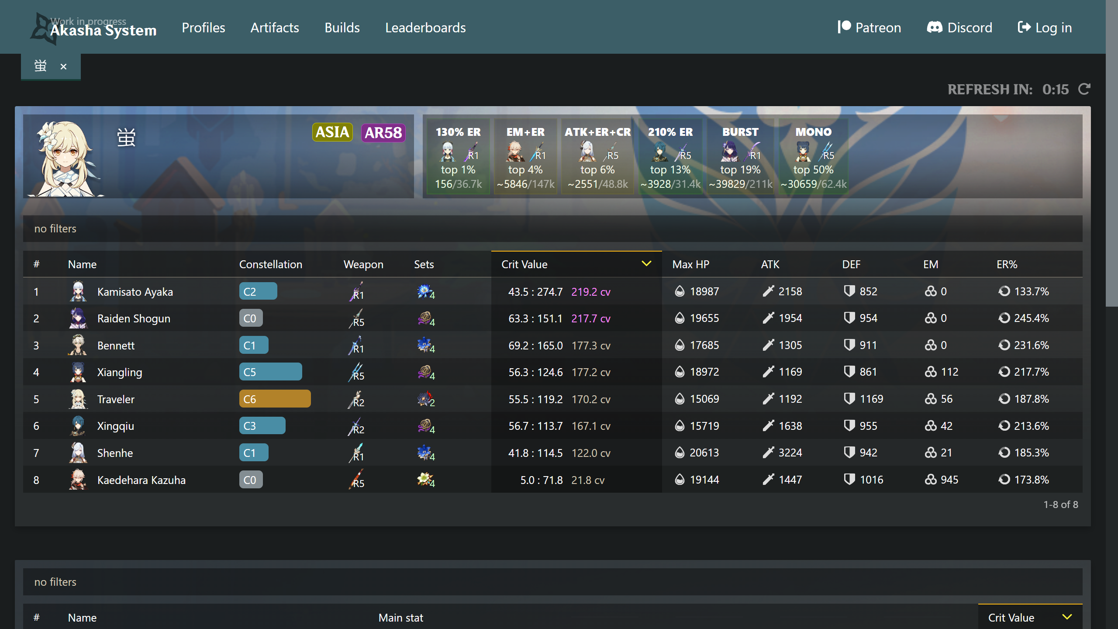1118x629 pixels.
Task: Sort by Sets column header
Action: (x=424, y=264)
